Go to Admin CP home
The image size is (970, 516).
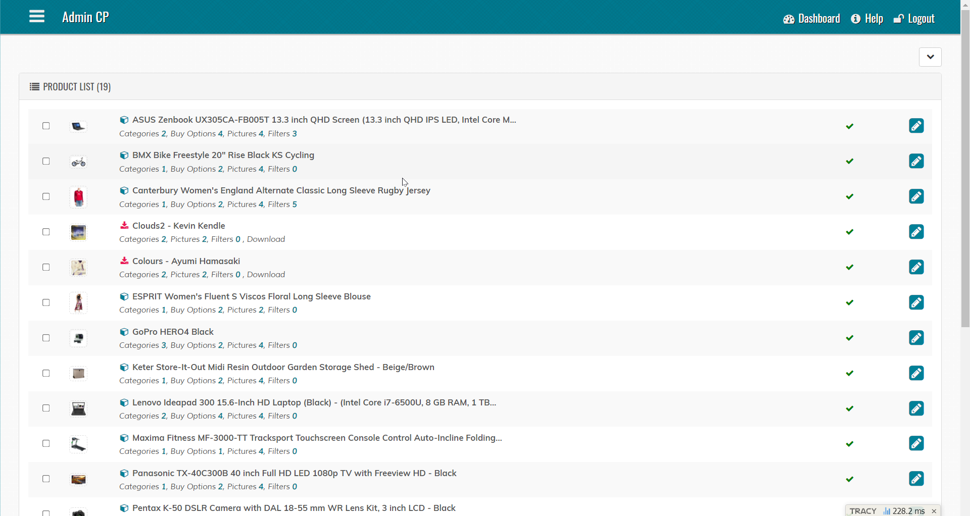pos(85,17)
